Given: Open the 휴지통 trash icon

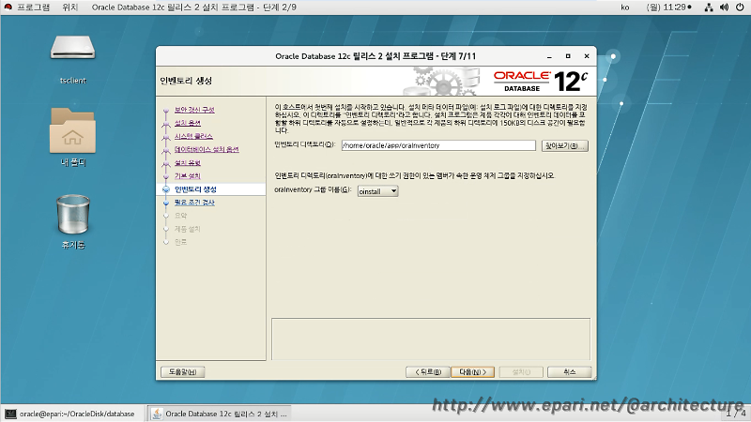Looking at the screenshot, I should [73, 215].
